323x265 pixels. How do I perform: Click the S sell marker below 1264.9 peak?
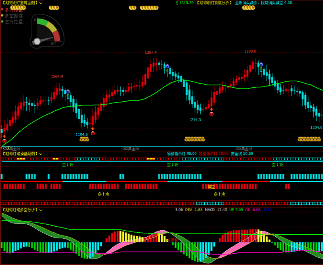[68, 91]
